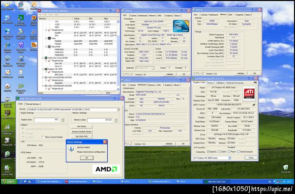Screen dimensions: 295x194
Task: Collapse the Intel Core 2 Duo E8400 node
Action: click(x=43, y=58)
